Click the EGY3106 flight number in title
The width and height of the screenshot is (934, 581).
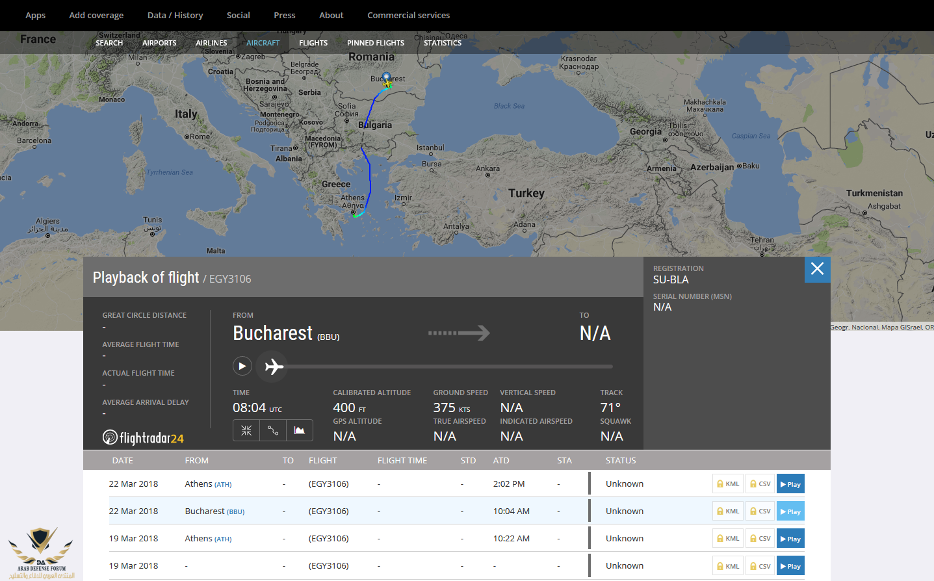coord(230,279)
